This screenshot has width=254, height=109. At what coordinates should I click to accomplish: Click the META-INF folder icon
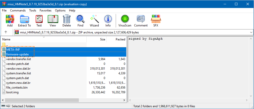click(4, 50)
